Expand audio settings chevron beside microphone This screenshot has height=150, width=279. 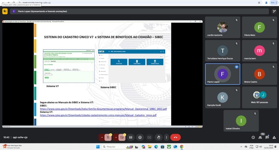pyautogui.click(x=102, y=137)
